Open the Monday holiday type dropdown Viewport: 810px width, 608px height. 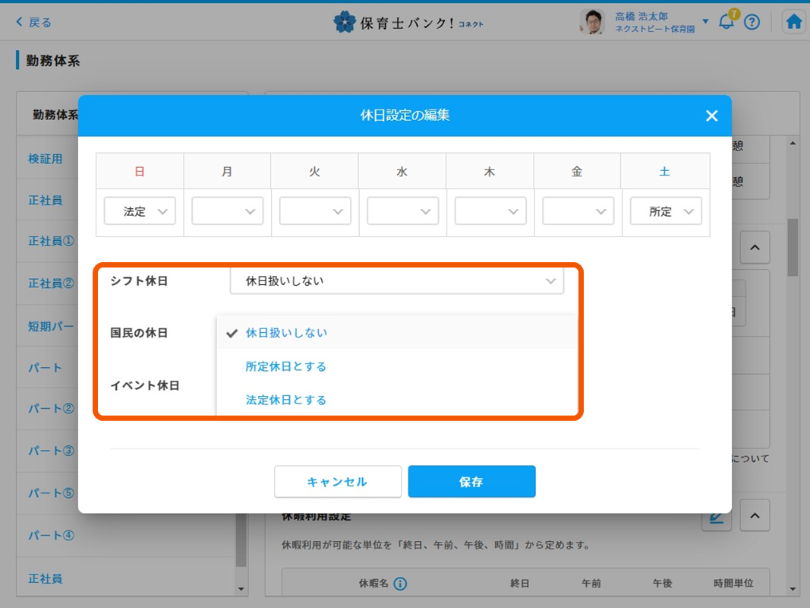[227, 211]
